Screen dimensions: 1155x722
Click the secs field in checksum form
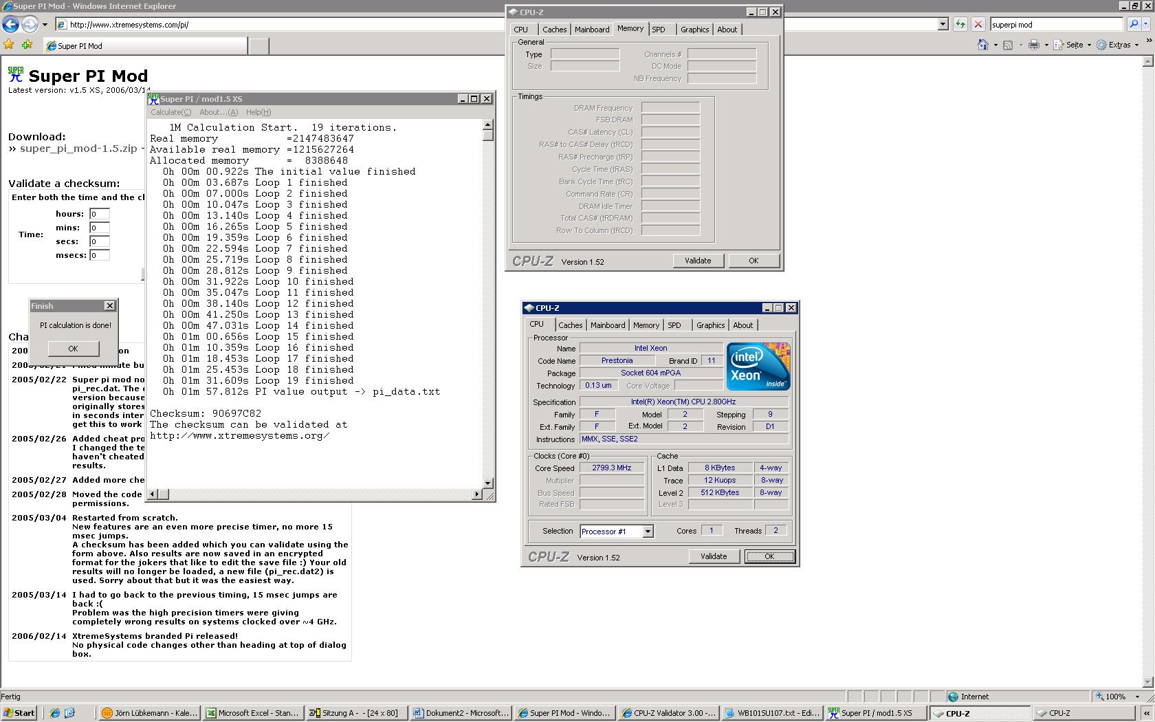[x=100, y=241]
